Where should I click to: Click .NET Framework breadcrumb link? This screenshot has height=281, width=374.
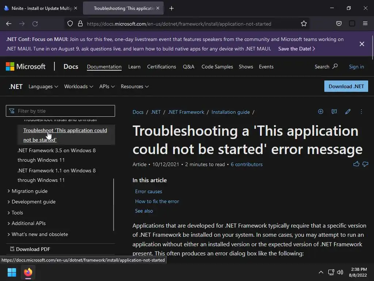click(x=186, y=112)
